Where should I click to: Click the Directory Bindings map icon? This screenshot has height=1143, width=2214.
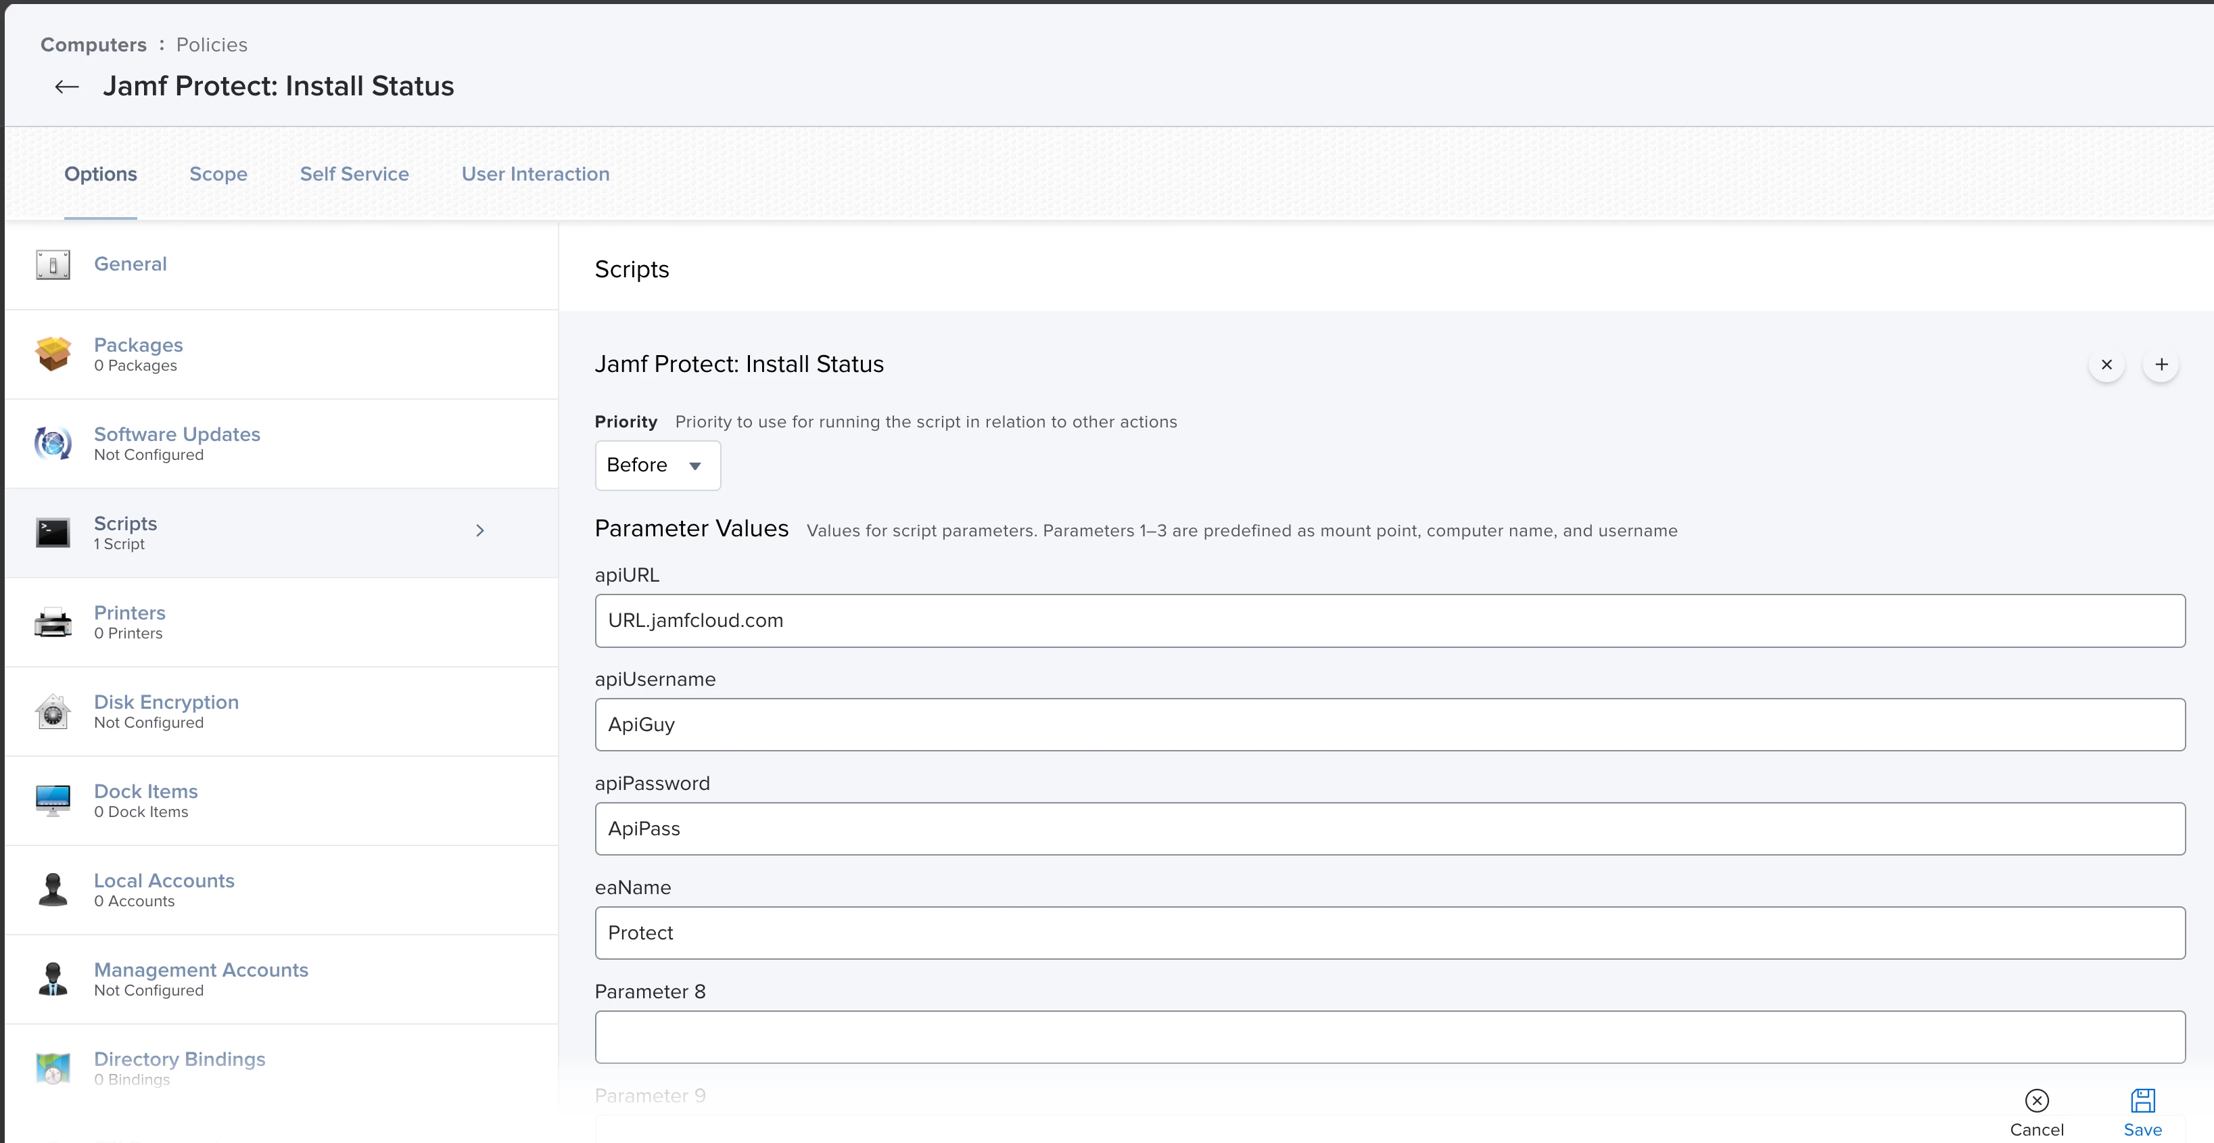coord(53,1068)
